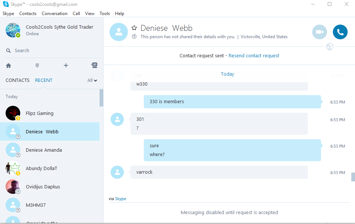Image resolution: width=355 pixels, height=224 pixels.
Task: Click the Cools2Cools profile picture
Action: click(13, 30)
